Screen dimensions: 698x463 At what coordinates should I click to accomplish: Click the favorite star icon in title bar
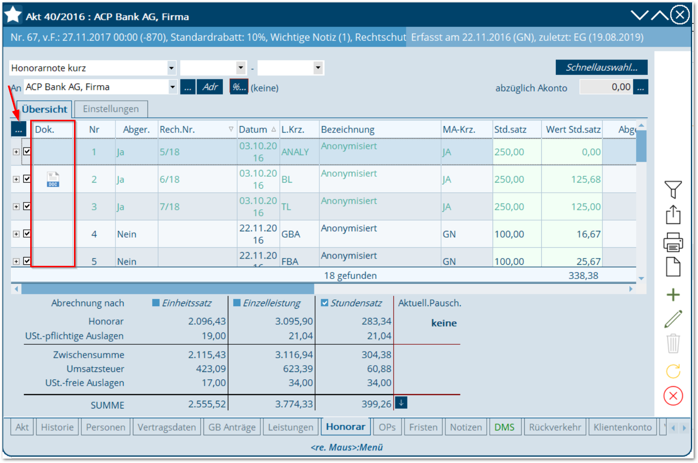coord(13,15)
